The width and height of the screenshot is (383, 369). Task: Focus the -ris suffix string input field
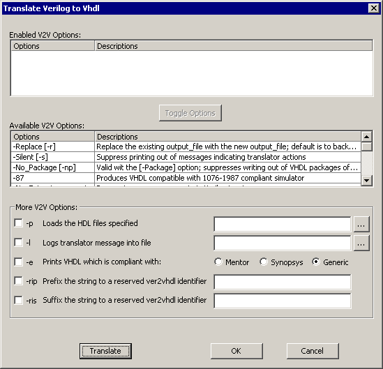pos(283,301)
